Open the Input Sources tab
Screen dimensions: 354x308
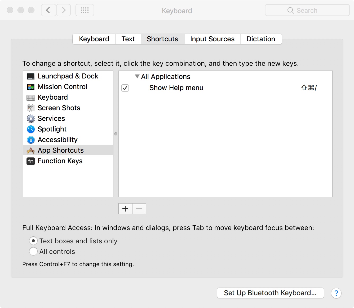pyautogui.click(x=213, y=39)
